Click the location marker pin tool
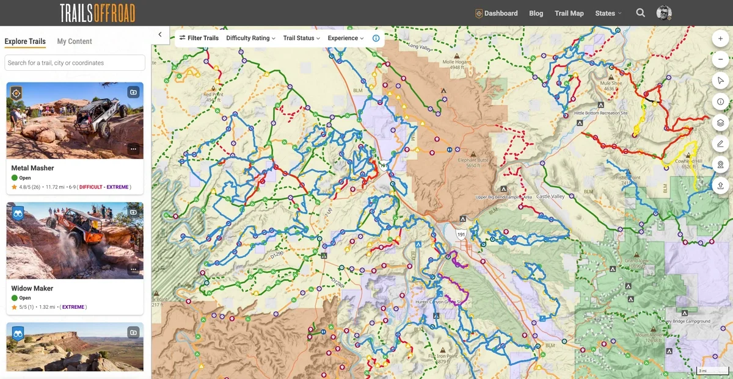This screenshot has height=379, width=733. (721, 165)
